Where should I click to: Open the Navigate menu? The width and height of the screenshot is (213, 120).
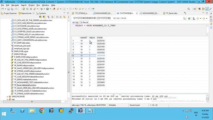click(x=15, y=5)
